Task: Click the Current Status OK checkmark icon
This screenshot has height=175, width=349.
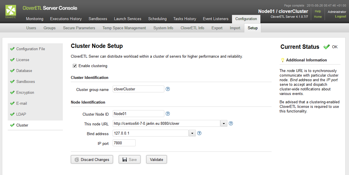Action: (326, 47)
